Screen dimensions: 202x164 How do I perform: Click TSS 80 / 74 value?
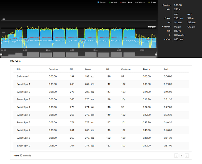pyautogui.click(x=177, y=31)
